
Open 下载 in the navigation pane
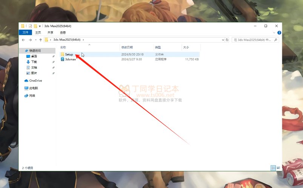click(34, 62)
